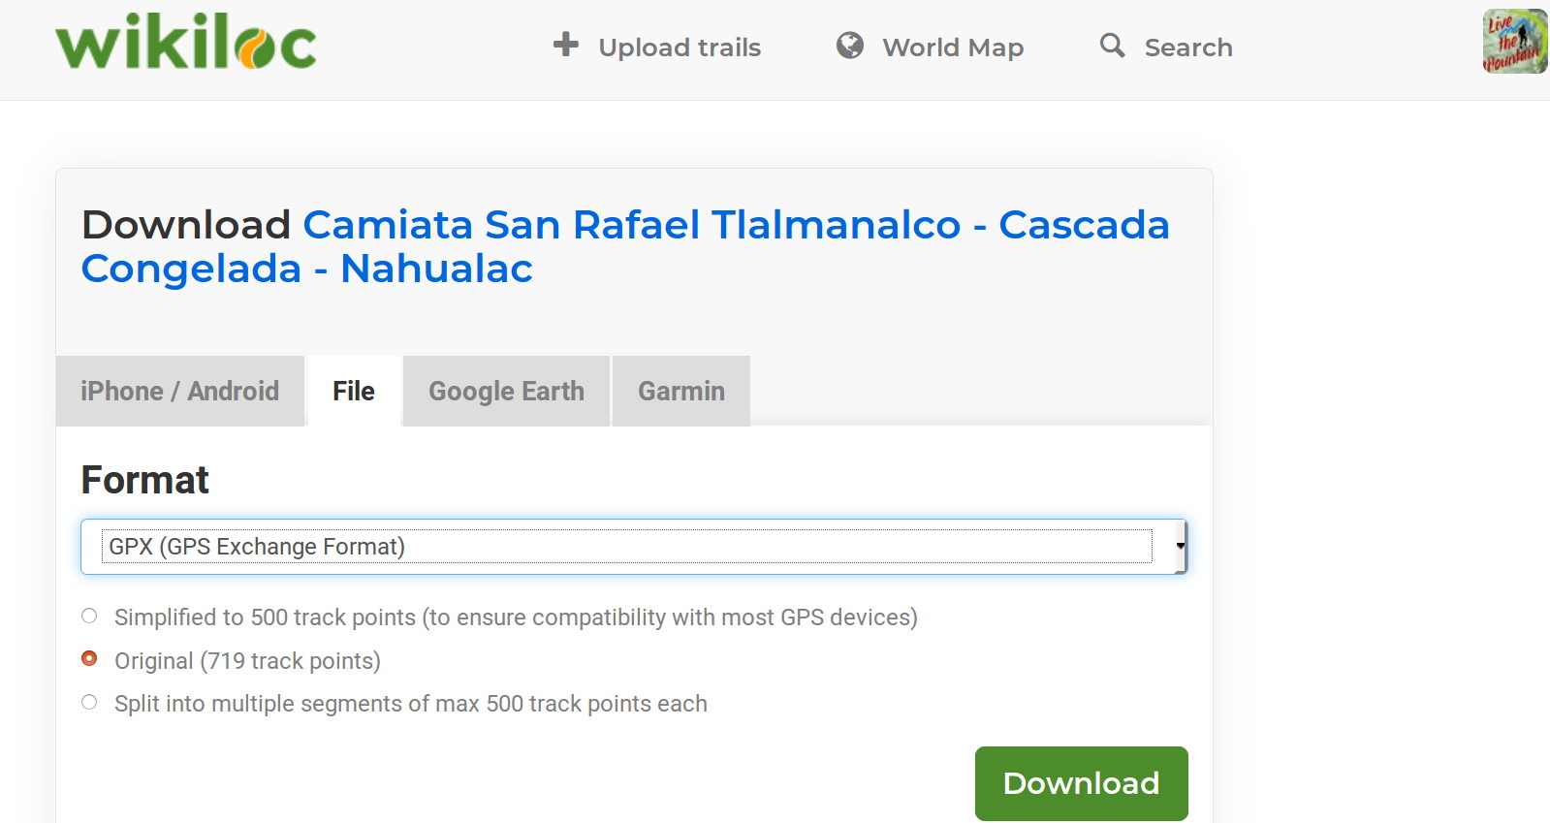Open the GPX format dropdown
This screenshot has width=1550, height=823.
tap(625, 547)
